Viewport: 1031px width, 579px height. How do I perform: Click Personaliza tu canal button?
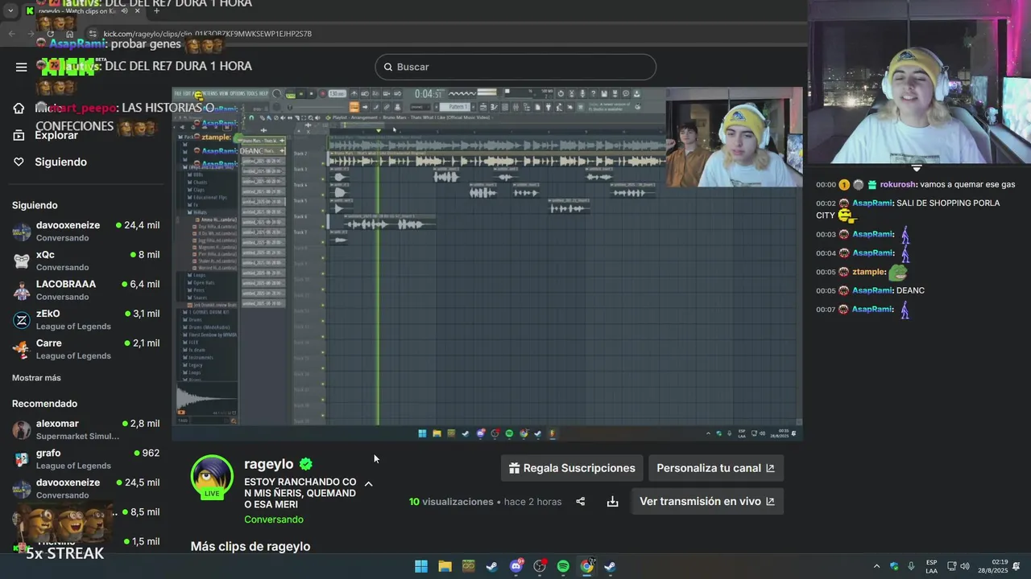tap(715, 468)
